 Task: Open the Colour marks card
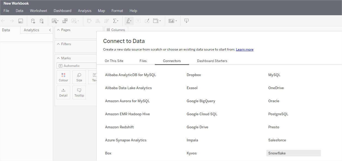(63, 77)
